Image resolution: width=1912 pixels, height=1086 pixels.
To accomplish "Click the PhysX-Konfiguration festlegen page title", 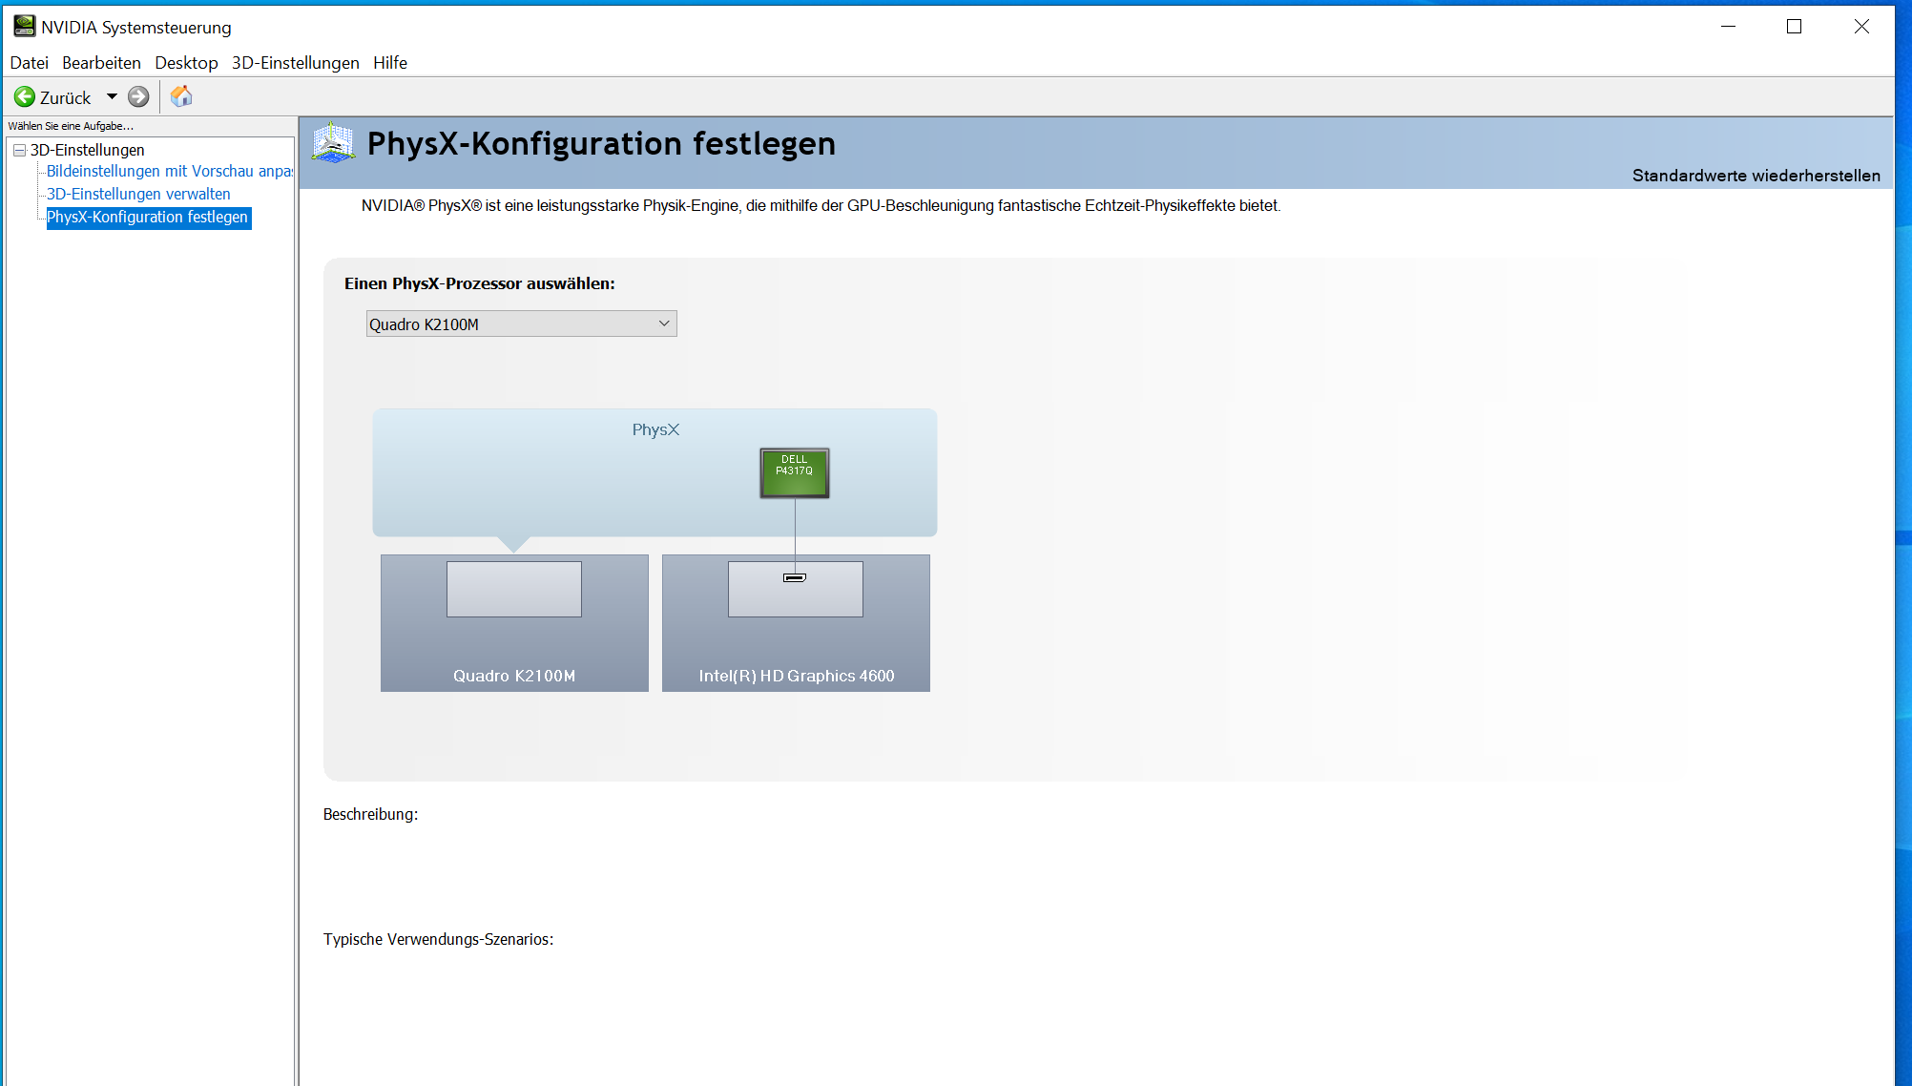I will click(601, 144).
